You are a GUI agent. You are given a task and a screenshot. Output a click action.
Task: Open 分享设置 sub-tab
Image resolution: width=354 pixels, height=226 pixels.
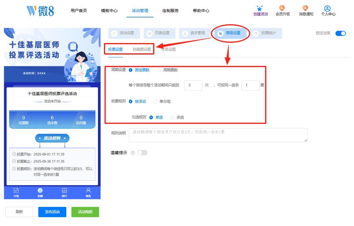click(x=168, y=50)
